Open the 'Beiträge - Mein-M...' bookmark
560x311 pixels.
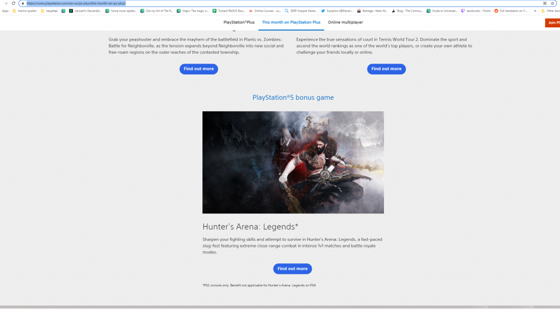tap(372, 11)
